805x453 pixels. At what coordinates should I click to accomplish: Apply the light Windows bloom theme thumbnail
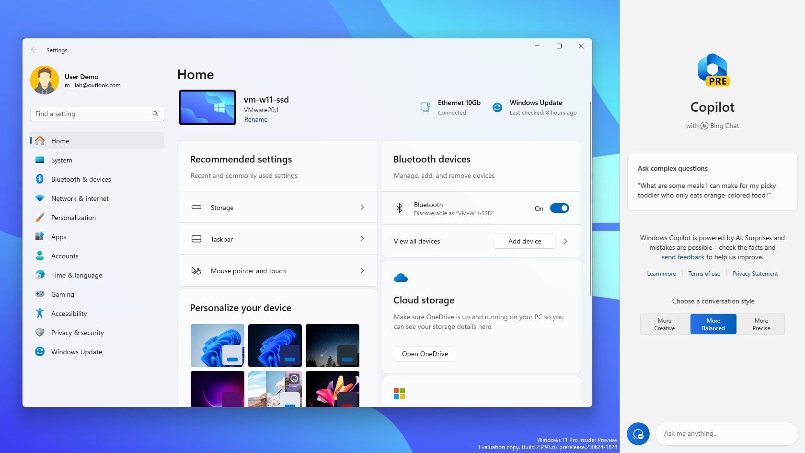(218, 346)
